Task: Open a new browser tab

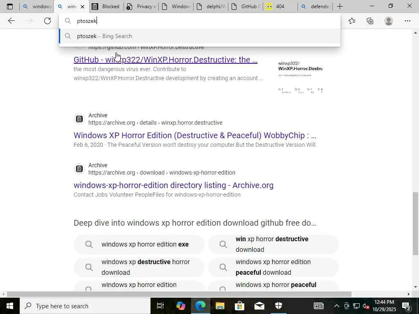Action: (x=340, y=7)
